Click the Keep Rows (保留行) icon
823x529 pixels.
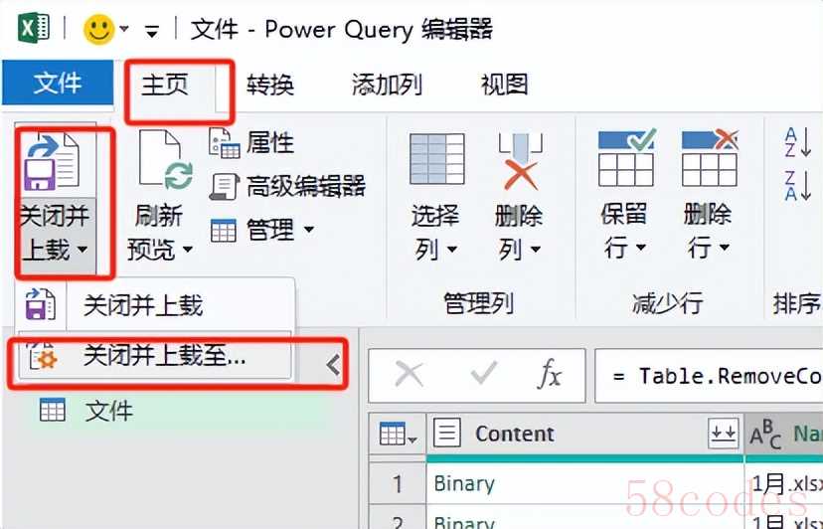[625, 159]
